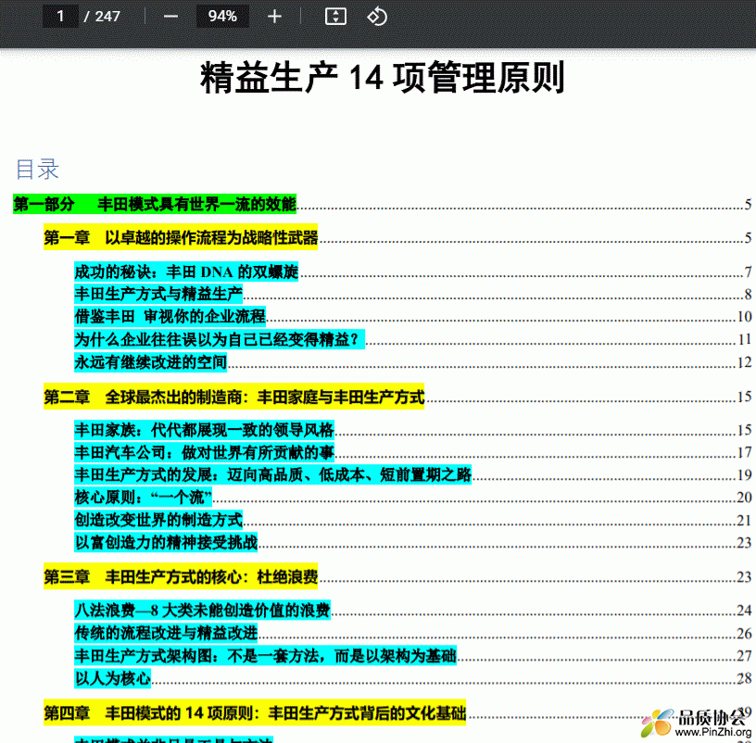Viewport: 756px width, 743px height.
Task: Open 创造改变世界的制造方式 entry
Action: click(158, 520)
